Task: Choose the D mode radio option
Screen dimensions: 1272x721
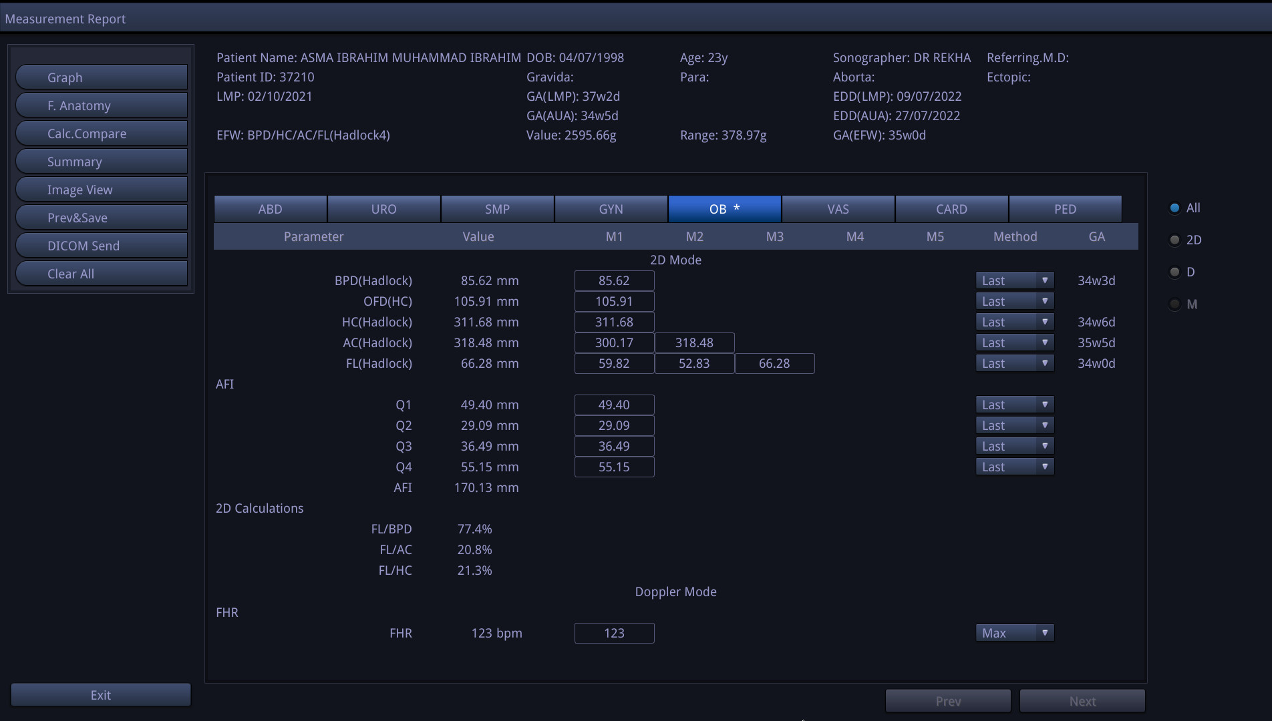Action: pos(1174,272)
